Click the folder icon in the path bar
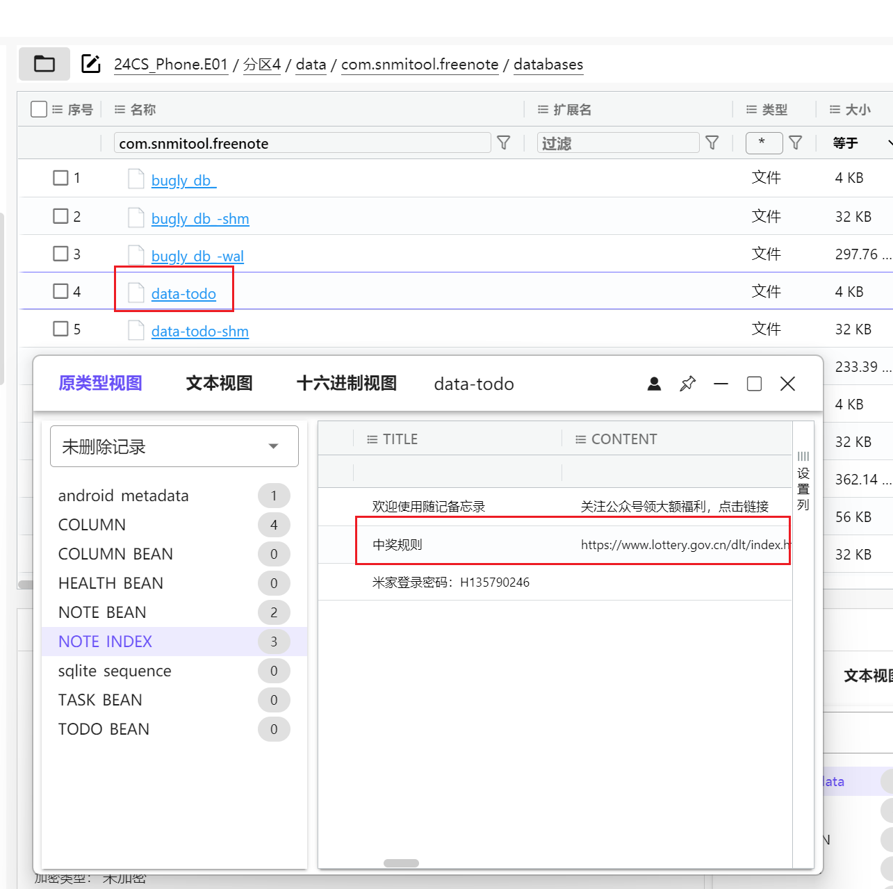The image size is (893, 889). click(x=44, y=64)
